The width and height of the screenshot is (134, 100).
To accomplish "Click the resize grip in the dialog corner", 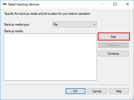I will pyautogui.click(x=132, y=98).
